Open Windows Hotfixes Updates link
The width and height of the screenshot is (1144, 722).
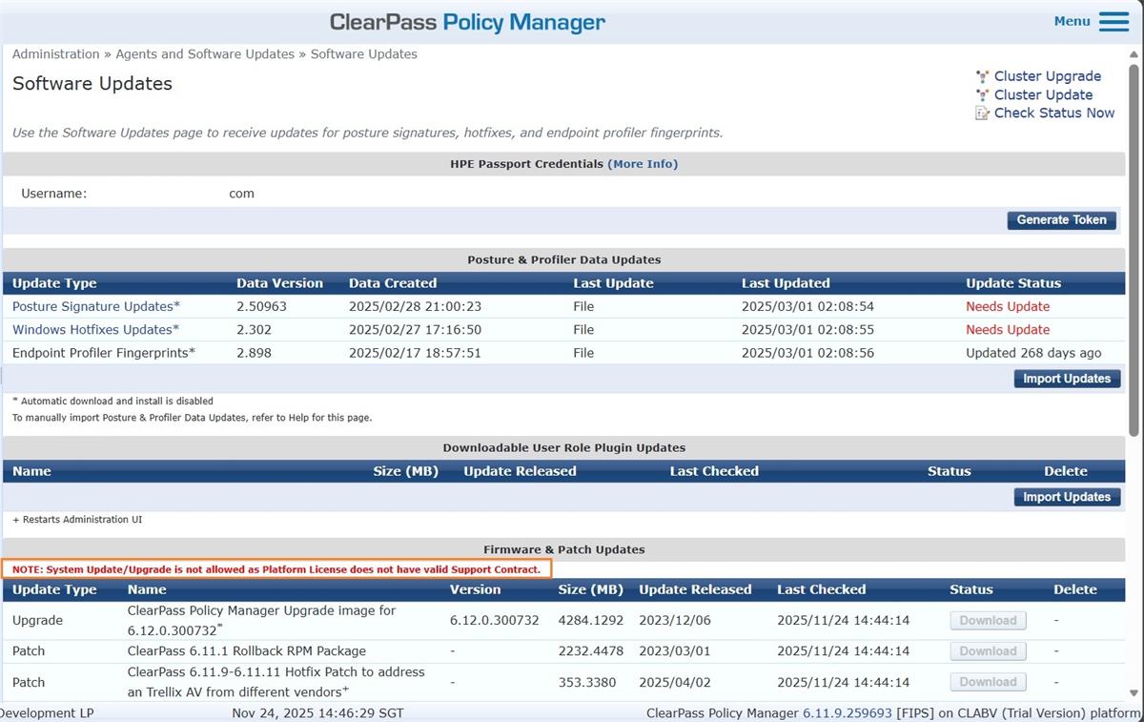coord(95,329)
